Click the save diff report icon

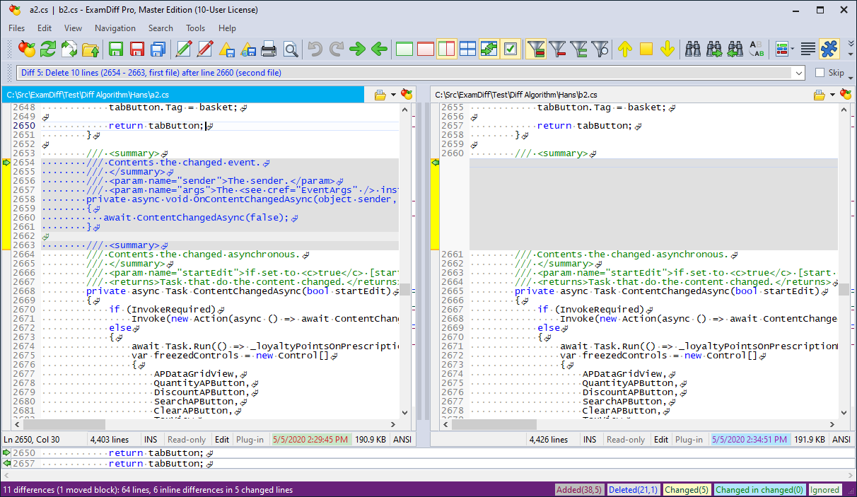point(226,49)
